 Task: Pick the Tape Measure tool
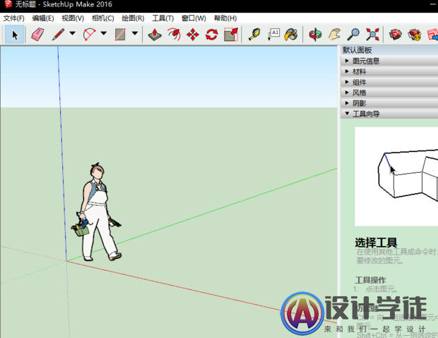(x=254, y=35)
